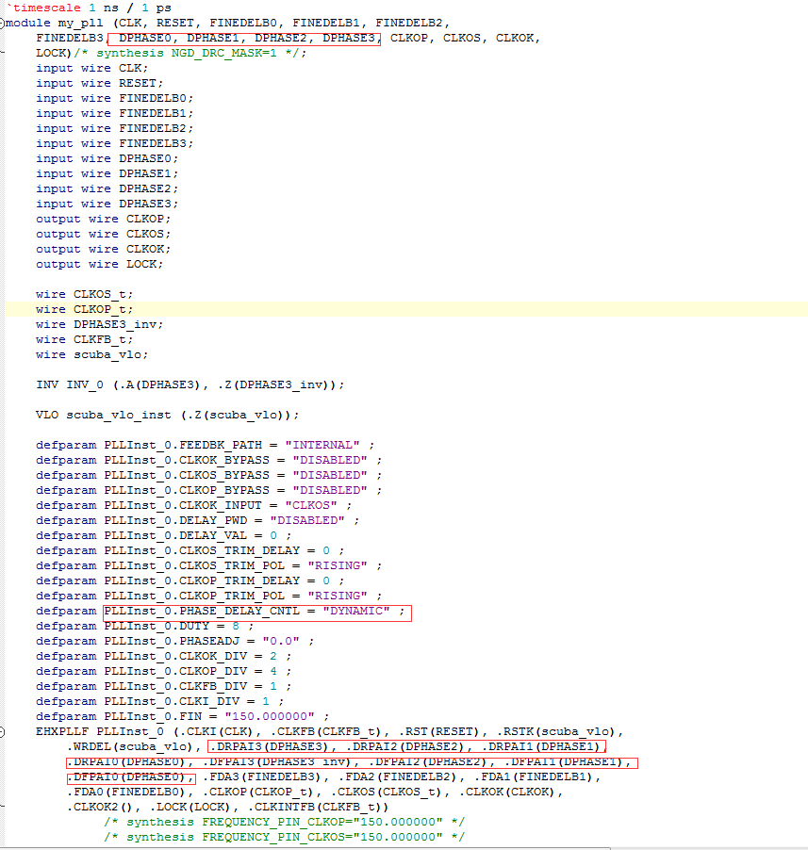The image size is (808, 850).
Task: Click the VLO scuba_vlo_inst line
Action: (x=168, y=415)
